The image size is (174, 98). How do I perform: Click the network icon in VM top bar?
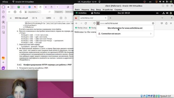[164, 13]
